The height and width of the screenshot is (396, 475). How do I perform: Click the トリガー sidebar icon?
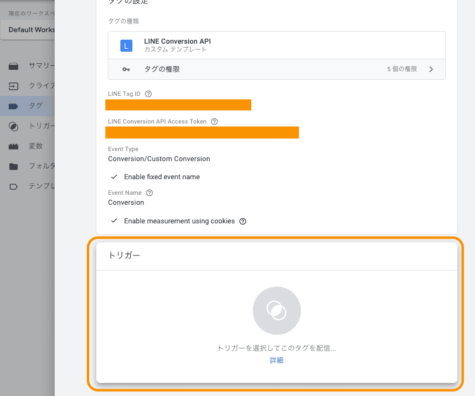[x=14, y=126]
